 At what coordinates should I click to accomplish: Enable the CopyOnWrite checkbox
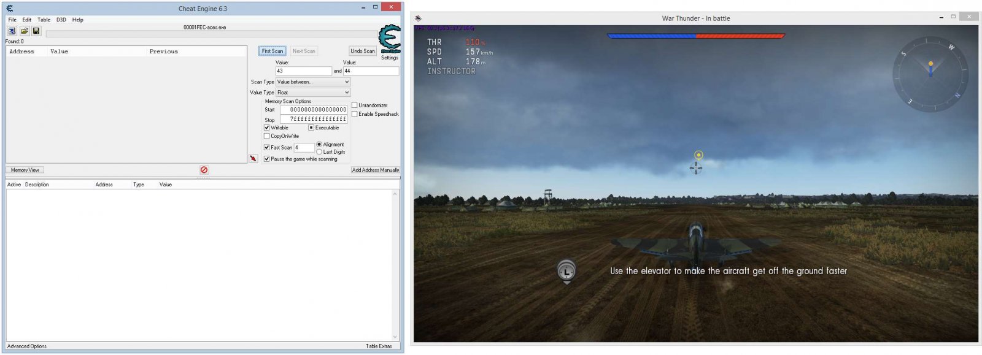[x=266, y=136]
